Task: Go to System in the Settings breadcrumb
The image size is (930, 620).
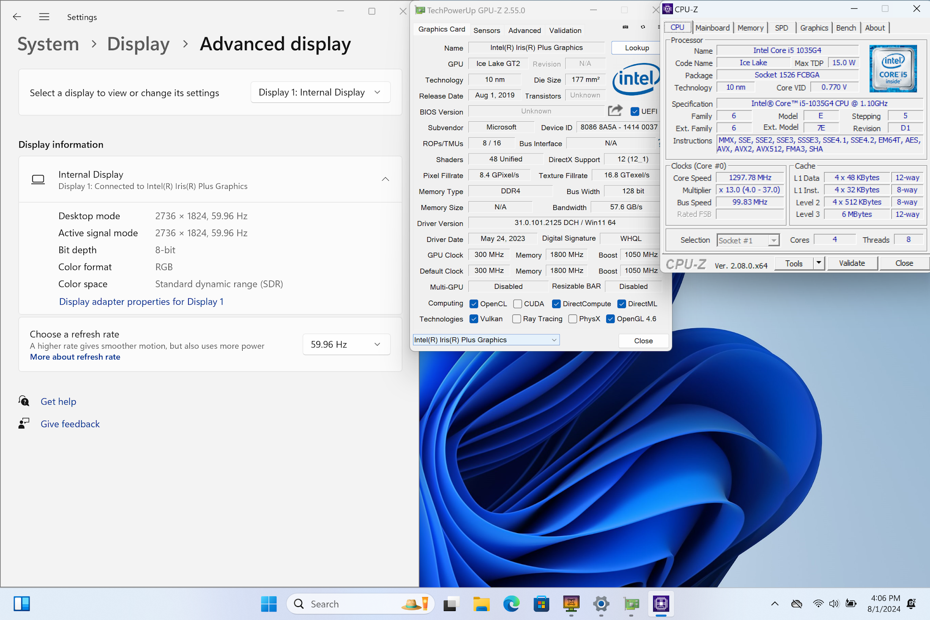Action: tap(48, 44)
